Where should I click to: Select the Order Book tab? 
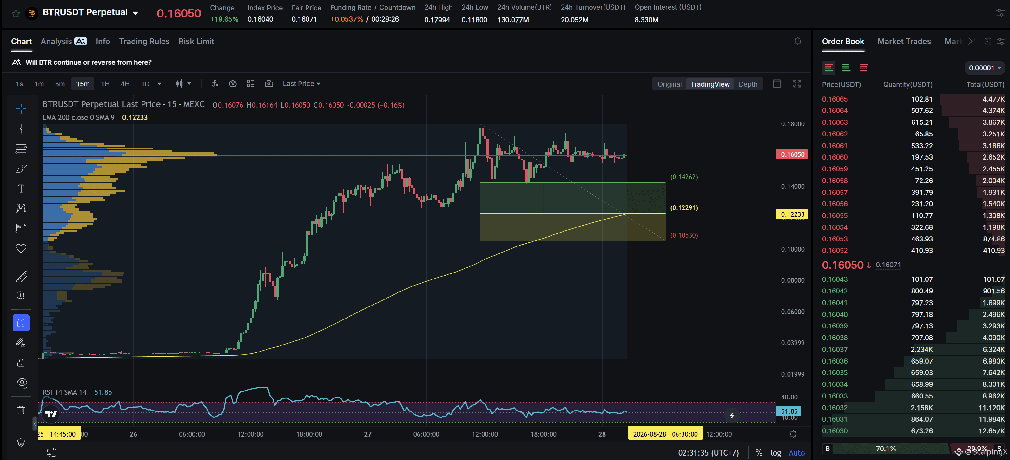click(x=842, y=41)
